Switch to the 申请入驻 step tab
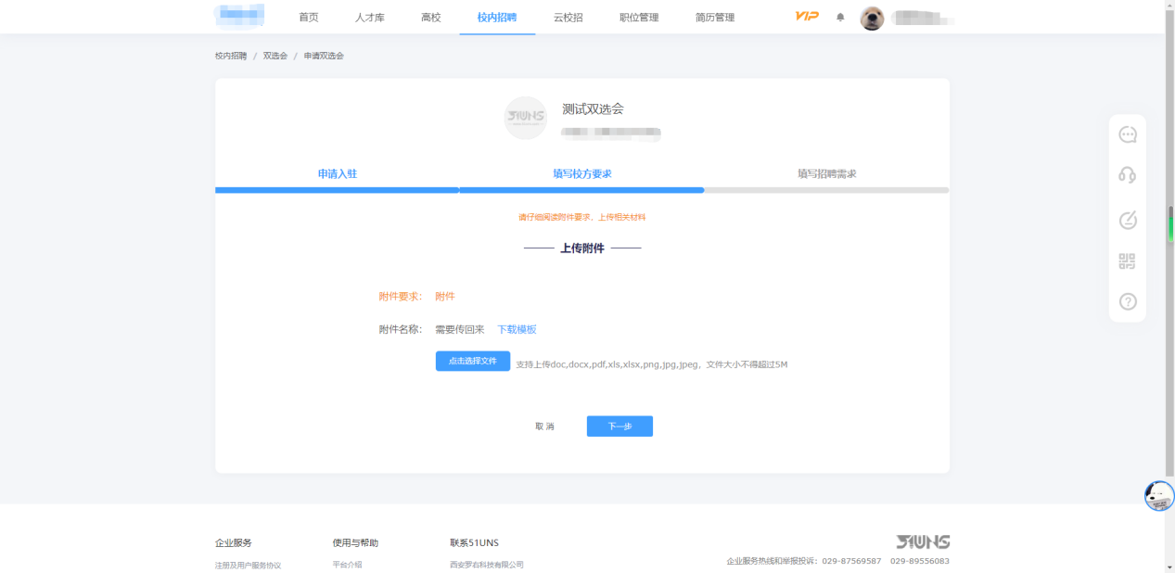 click(337, 174)
